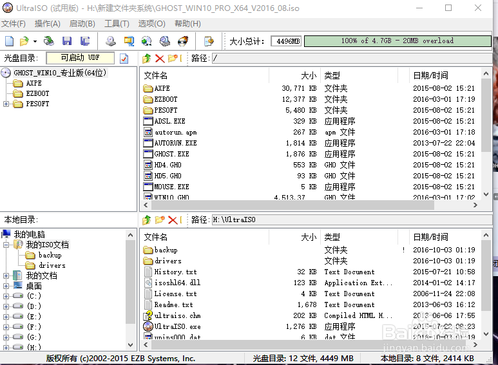Click the Convert image toolbar icon

(146, 41)
